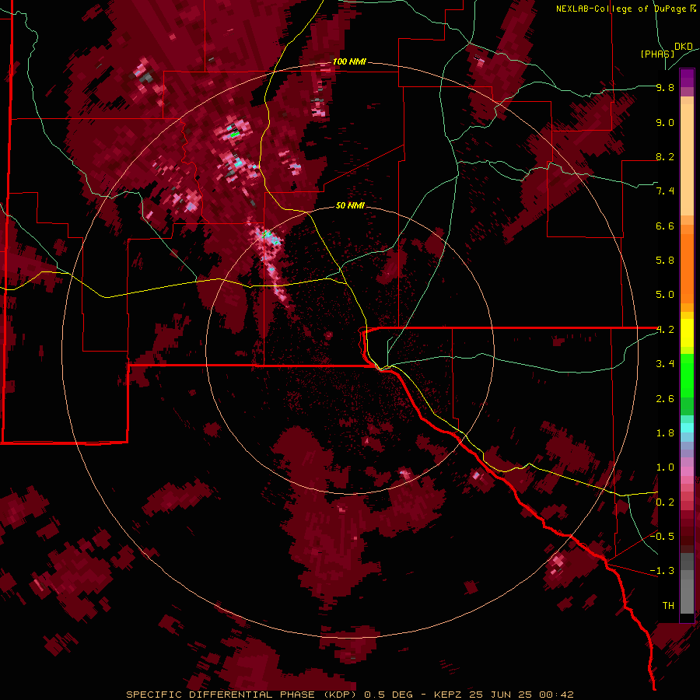Pick the pink color bar segment near 1.0
This screenshot has height=700, width=700.
point(687,471)
